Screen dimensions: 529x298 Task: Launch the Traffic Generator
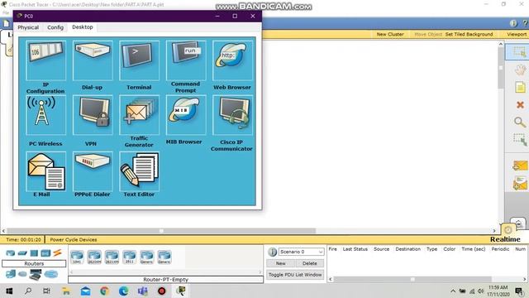(x=139, y=115)
